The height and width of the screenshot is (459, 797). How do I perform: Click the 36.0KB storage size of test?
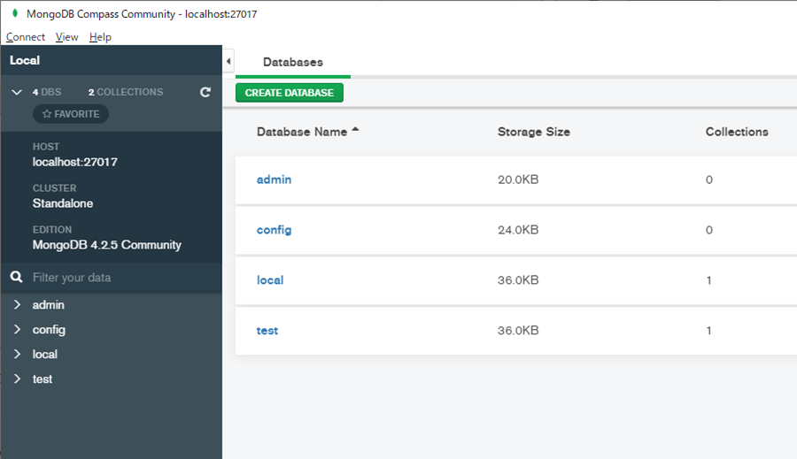point(518,331)
